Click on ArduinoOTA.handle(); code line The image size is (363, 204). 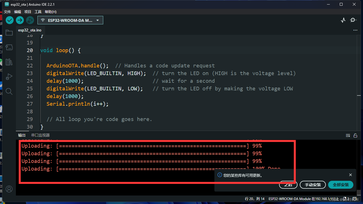pos(77,66)
